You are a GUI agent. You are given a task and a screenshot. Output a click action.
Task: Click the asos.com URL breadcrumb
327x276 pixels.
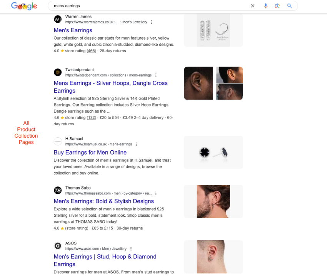96,249
